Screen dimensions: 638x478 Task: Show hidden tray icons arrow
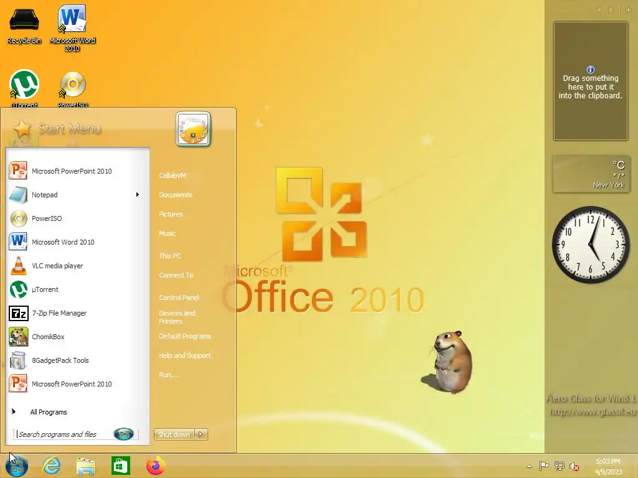pos(529,466)
